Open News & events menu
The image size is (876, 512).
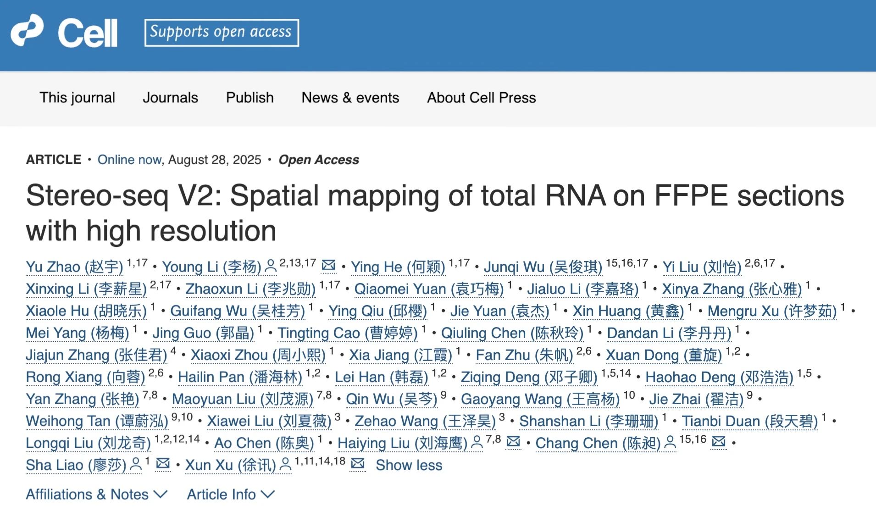[x=350, y=98]
